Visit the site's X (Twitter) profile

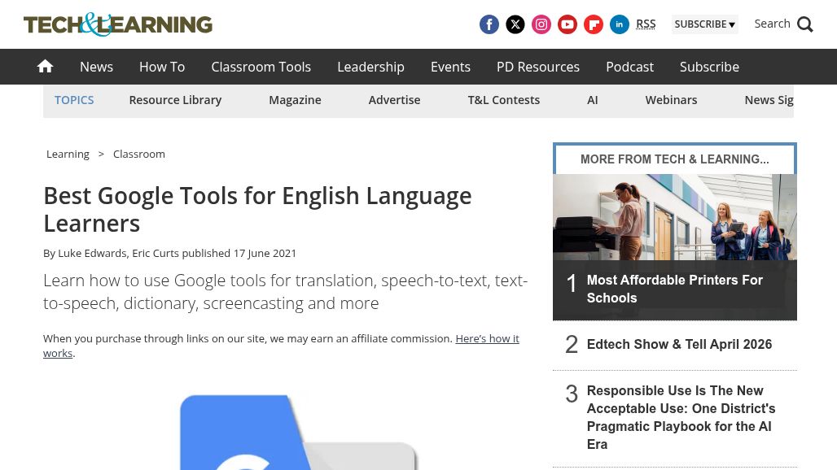point(515,24)
